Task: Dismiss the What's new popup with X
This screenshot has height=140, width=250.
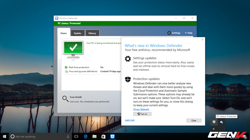Action: [202, 40]
